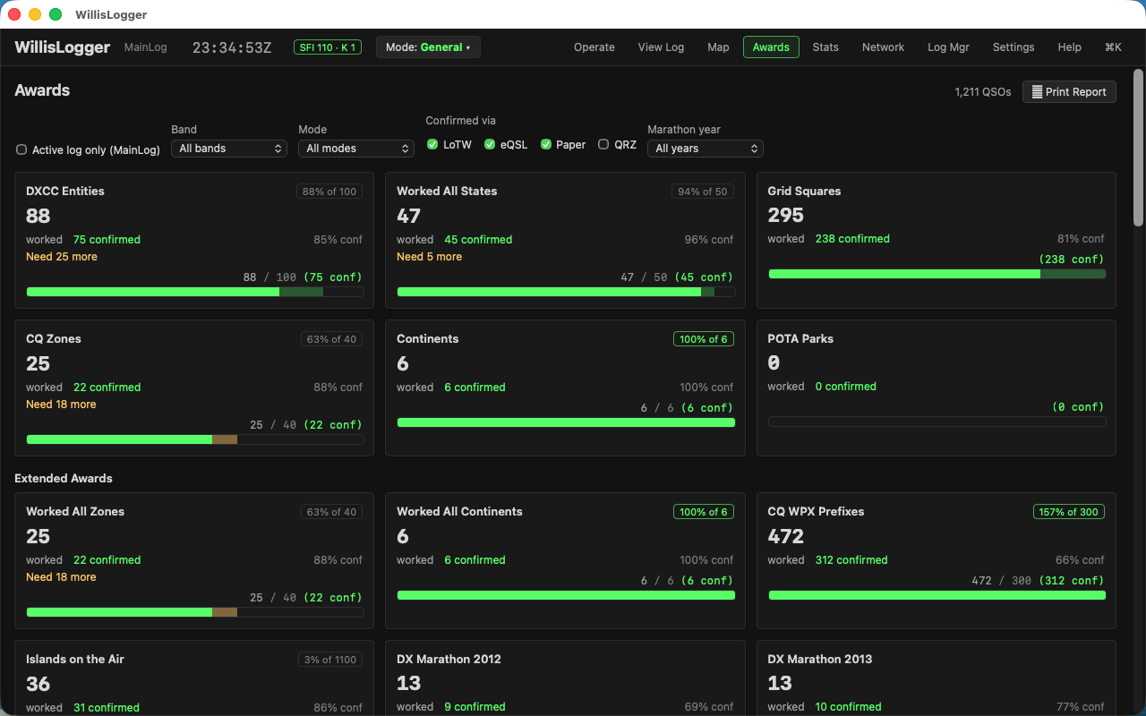The width and height of the screenshot is (1146, 716).
Task: Open the Settings tab
Action: (1013, 47)
